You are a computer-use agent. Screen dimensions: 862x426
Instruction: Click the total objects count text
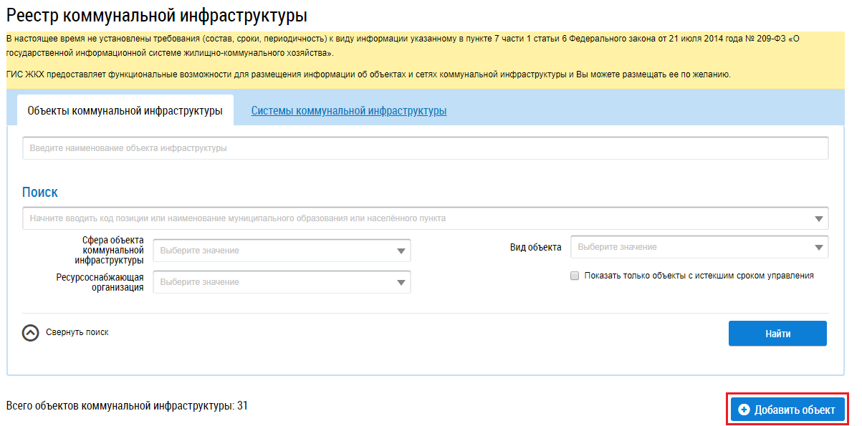(x=127, y=406)
